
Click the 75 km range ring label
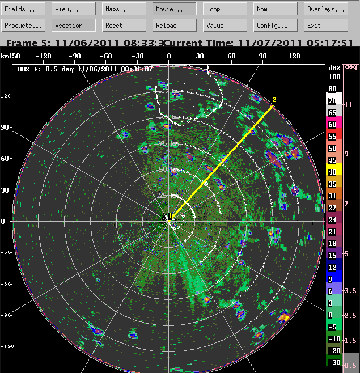tap(169, 143)
